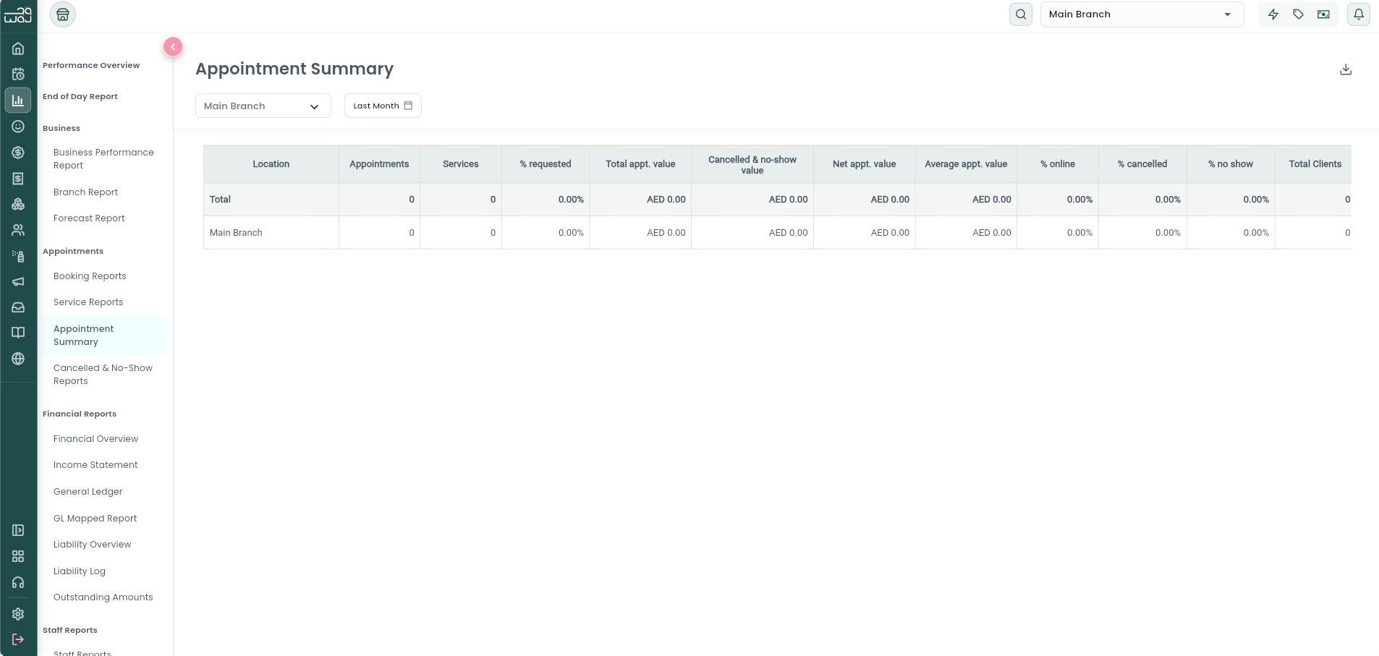Click the % online column header
This screenshot has height=656, width=1379.
[x=1058, y=164]
